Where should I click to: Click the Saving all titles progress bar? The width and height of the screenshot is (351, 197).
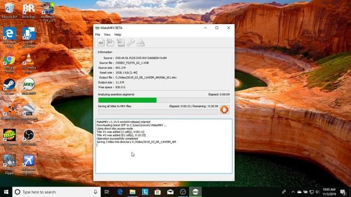click(158, 112)
